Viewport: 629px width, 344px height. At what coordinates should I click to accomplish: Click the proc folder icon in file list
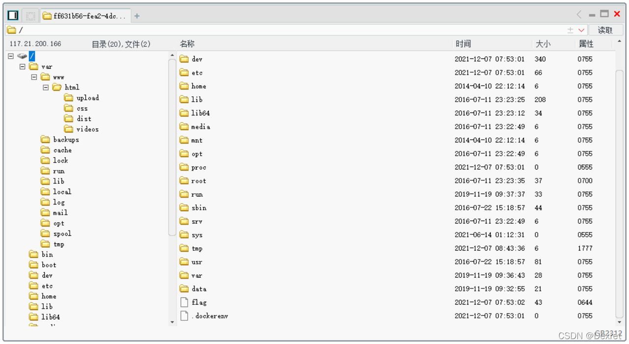[x=184, y=167]
